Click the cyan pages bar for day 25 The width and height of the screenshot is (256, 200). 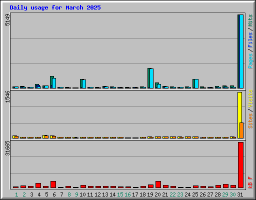(x=196, y=83)
